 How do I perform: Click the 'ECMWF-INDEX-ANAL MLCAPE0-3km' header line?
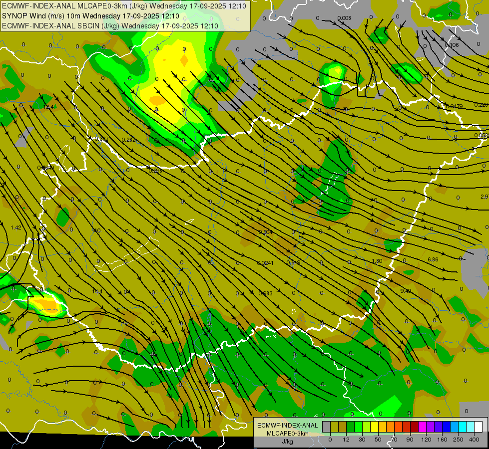pos(124,6)
